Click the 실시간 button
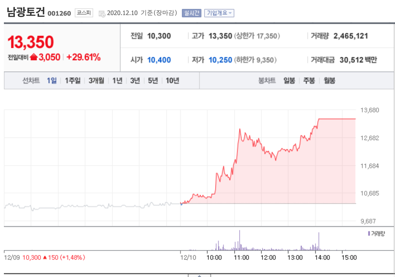This screenshot has width=395, height=277. [x=191, y=13]
